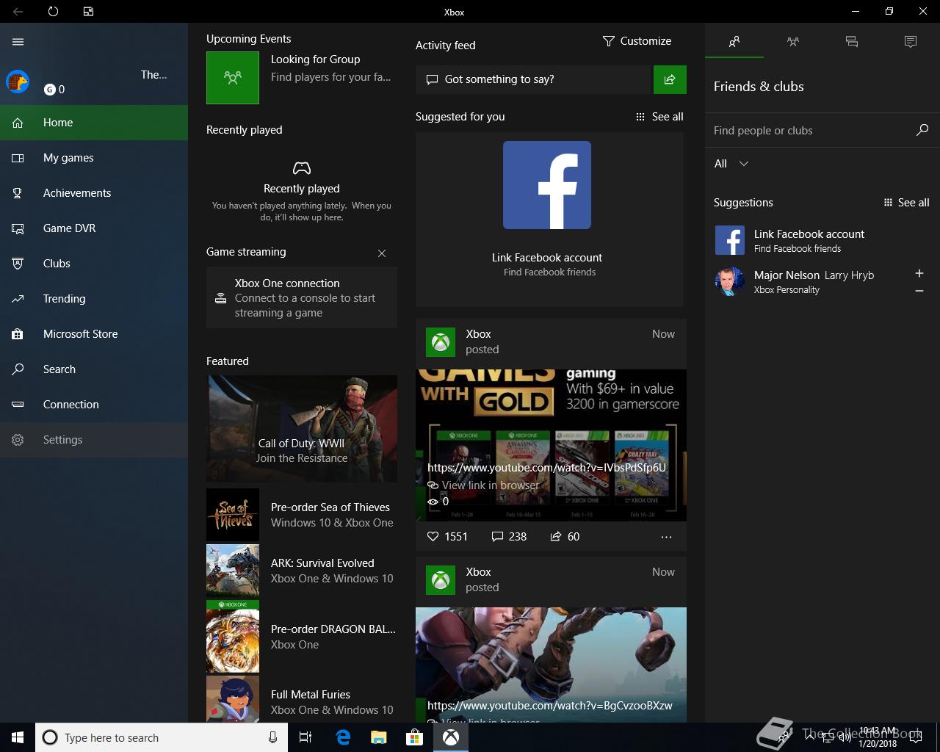Open Microsoft Store from taskbar
The image size is (940, 752).
[414, 737]
